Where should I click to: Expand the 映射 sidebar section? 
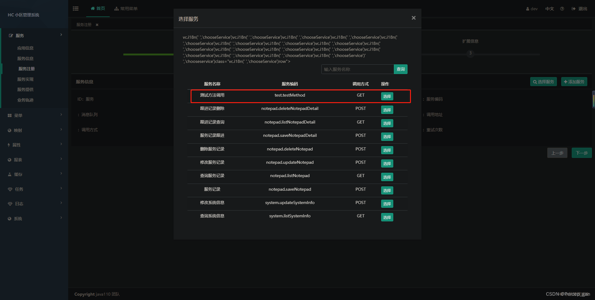[34, 130]
